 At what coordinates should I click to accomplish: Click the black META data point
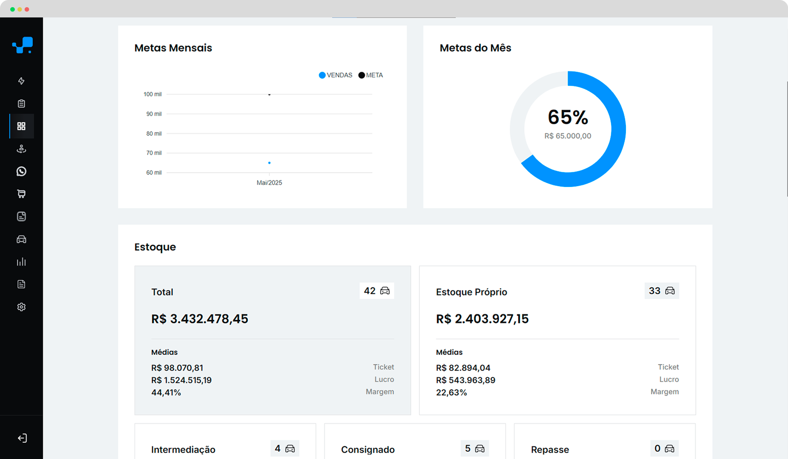(269, 94)
